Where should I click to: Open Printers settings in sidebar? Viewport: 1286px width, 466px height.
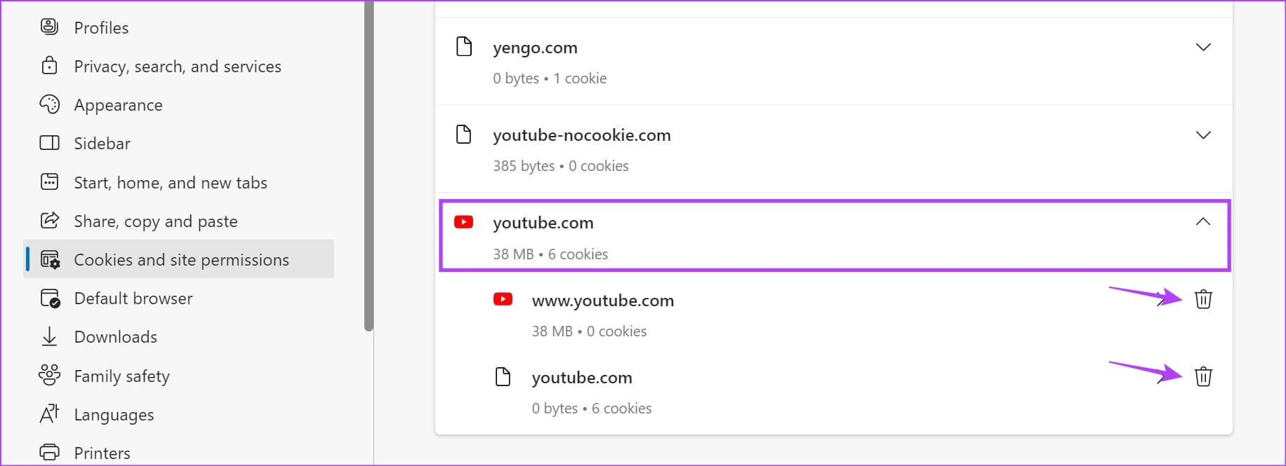102,453
